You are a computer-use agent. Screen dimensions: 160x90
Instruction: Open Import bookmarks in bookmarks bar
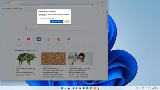pyautogui.click(x=7, y=8)
